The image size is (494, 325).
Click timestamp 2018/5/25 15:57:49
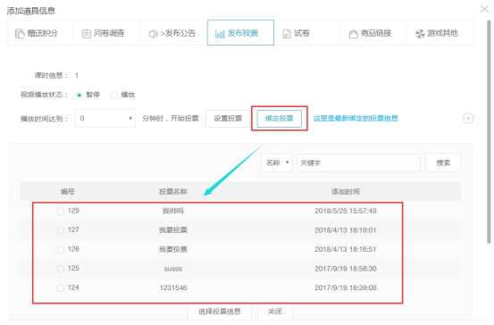[x=346, y=211]
